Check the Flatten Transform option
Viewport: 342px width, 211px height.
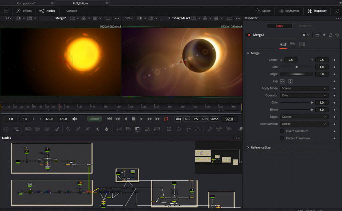282,138
